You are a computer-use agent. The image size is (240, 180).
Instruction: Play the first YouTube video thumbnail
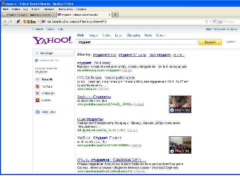[x=180, y=104]
